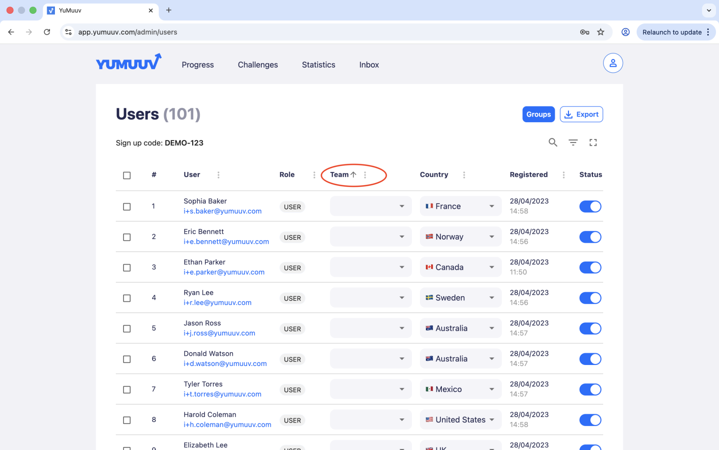Viewport: 719px width, 450px height.
Task: Open the profile account icon
Action: coord(613,63)
